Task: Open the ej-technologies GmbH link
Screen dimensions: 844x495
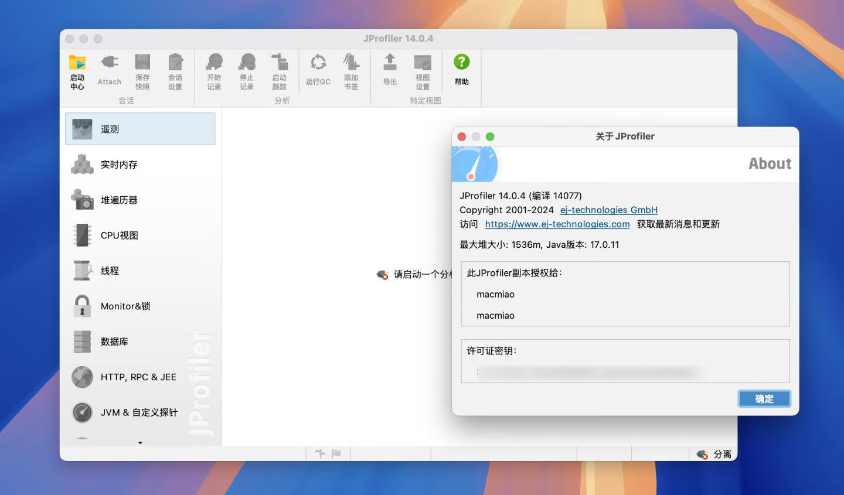Action: click(x=609, y=210)
